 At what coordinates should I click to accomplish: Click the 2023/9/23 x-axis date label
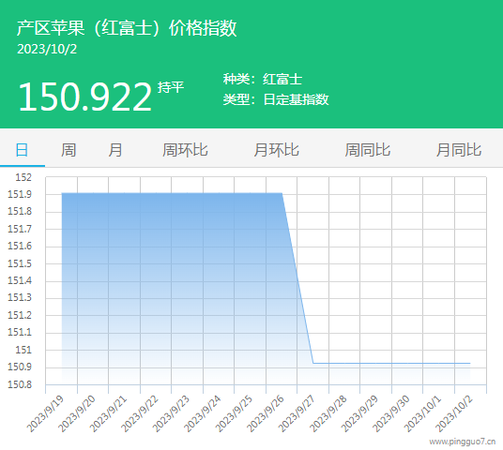pyautogui.click(x=172, y=413)
